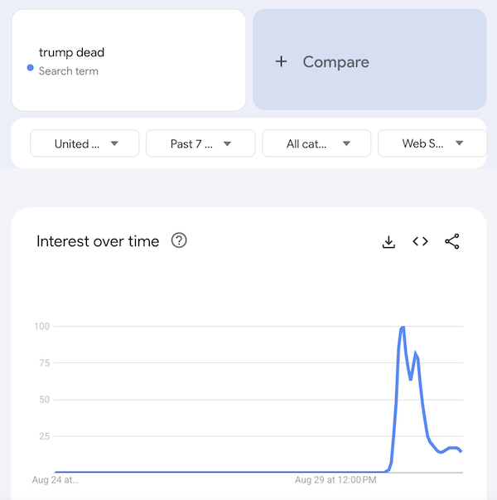Click the 100 gridline value label
The image size is (497, 500).
tap(41, 326)
